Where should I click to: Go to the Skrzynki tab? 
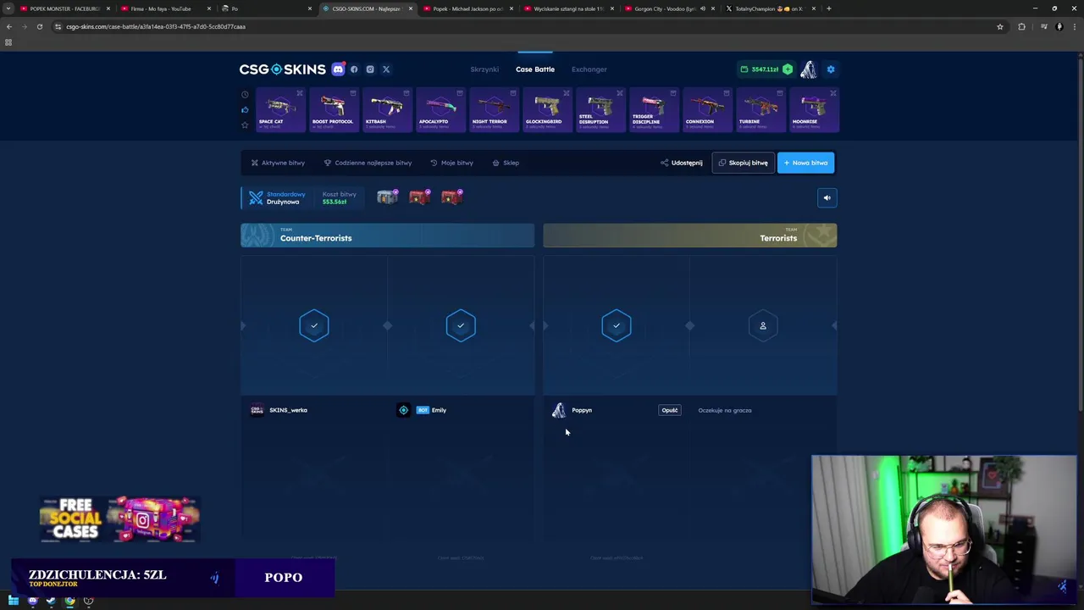tap(484, 69)
